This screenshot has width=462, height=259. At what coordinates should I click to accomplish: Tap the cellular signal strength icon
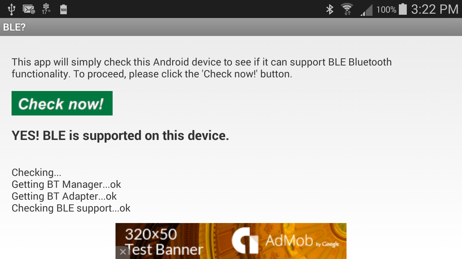(x=366, y=10)
